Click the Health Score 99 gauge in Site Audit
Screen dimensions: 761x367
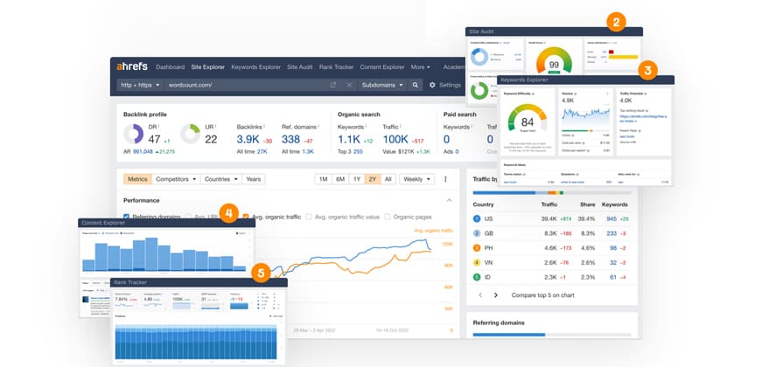click(x=554, y=60)
